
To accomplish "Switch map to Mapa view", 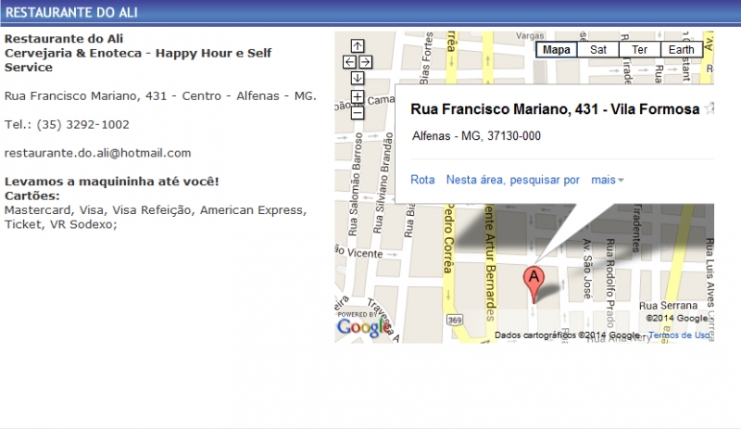I will pyautogui.click(x=557, y=50).
